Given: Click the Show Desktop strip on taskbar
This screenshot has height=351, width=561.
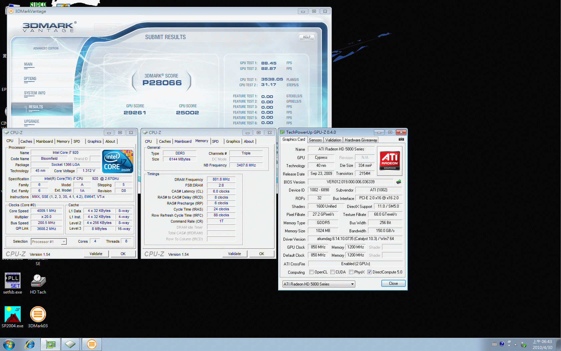Looking at the screenshot, I should pos(558,344).
